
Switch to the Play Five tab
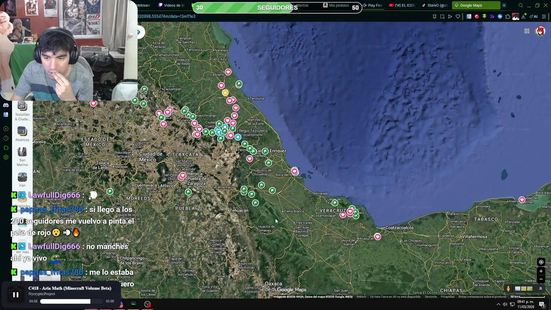[x=372, y=5]
